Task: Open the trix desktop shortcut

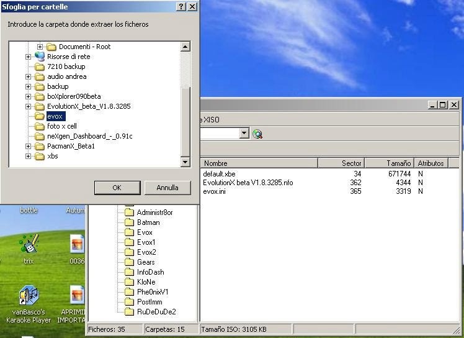Action: coord(29,244)
